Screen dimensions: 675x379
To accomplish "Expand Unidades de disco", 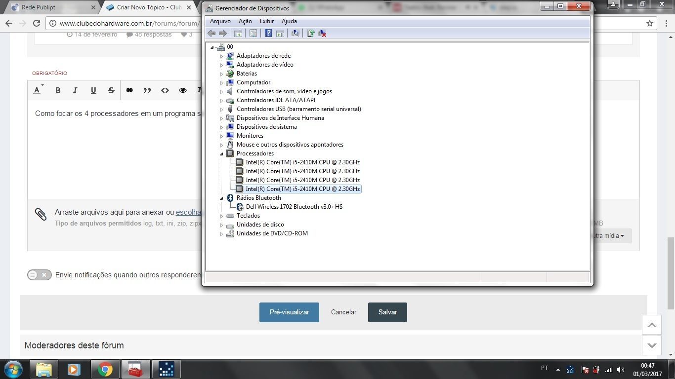I will (x=221, y=225).
